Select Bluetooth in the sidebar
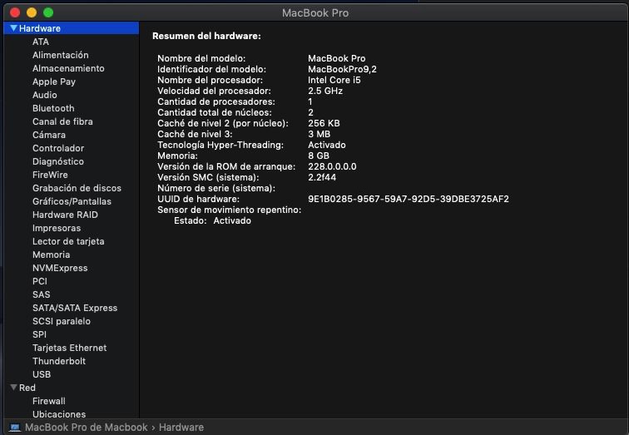This screenshot has width=629, height=435. click(x=53, y=108)
